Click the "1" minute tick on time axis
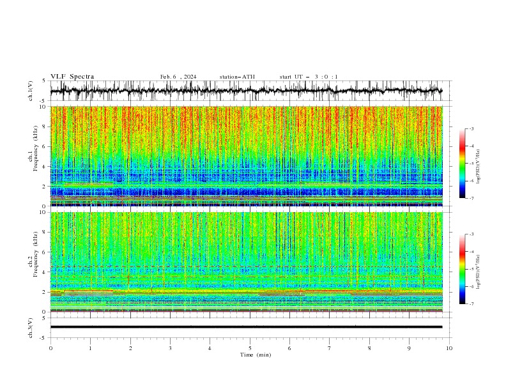Screen dimensions: 506x391 (90, 348)
